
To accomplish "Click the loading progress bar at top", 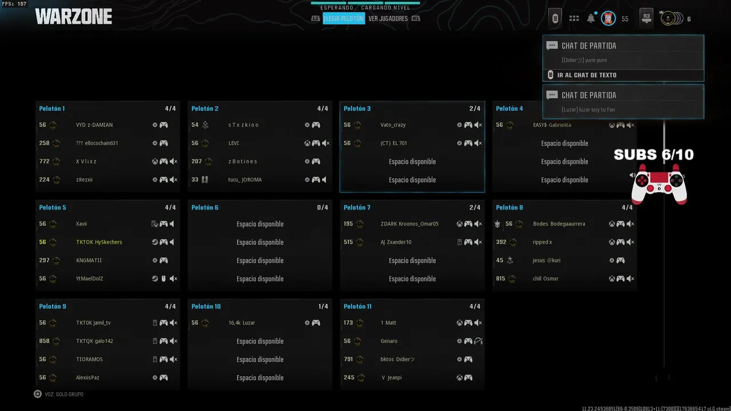I will (x=365, y=2).
